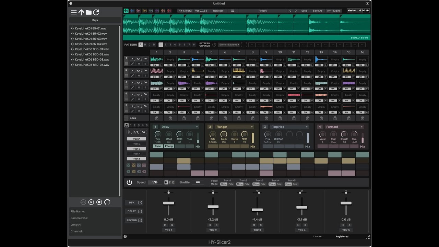Click the Save As button
Screen dimensions: 439x247
pyautogui.click(x=318, y=11)
